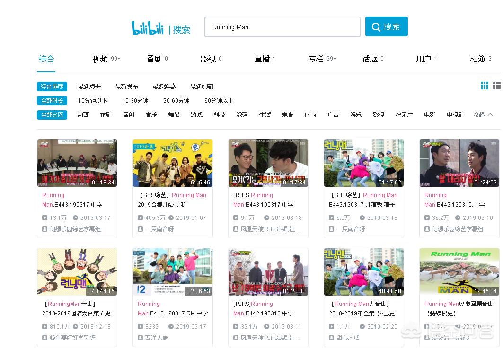
Task: Filter by 广告 category
Action: [x=333, y=115]
